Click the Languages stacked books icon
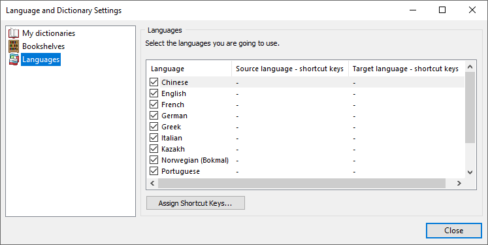 [14, 59]
